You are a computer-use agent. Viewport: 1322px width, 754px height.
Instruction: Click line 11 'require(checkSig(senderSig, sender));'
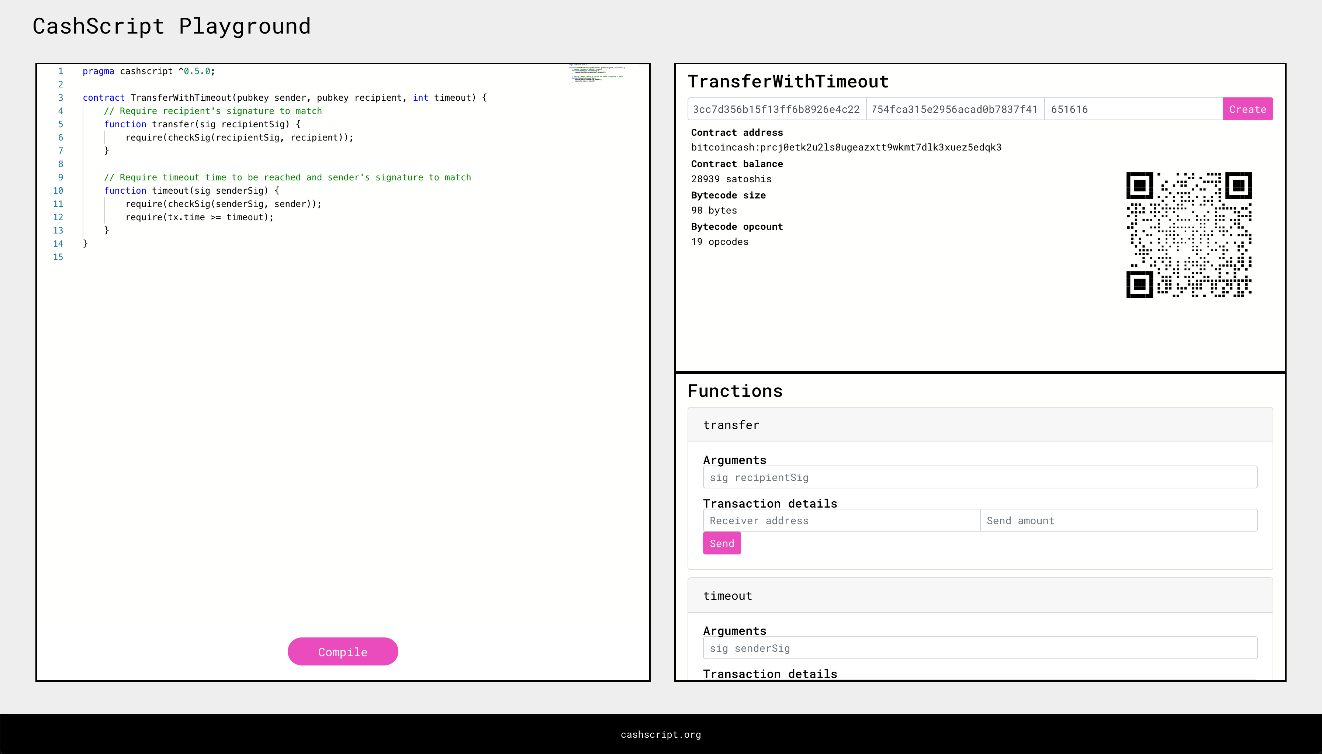pos(223,204)
